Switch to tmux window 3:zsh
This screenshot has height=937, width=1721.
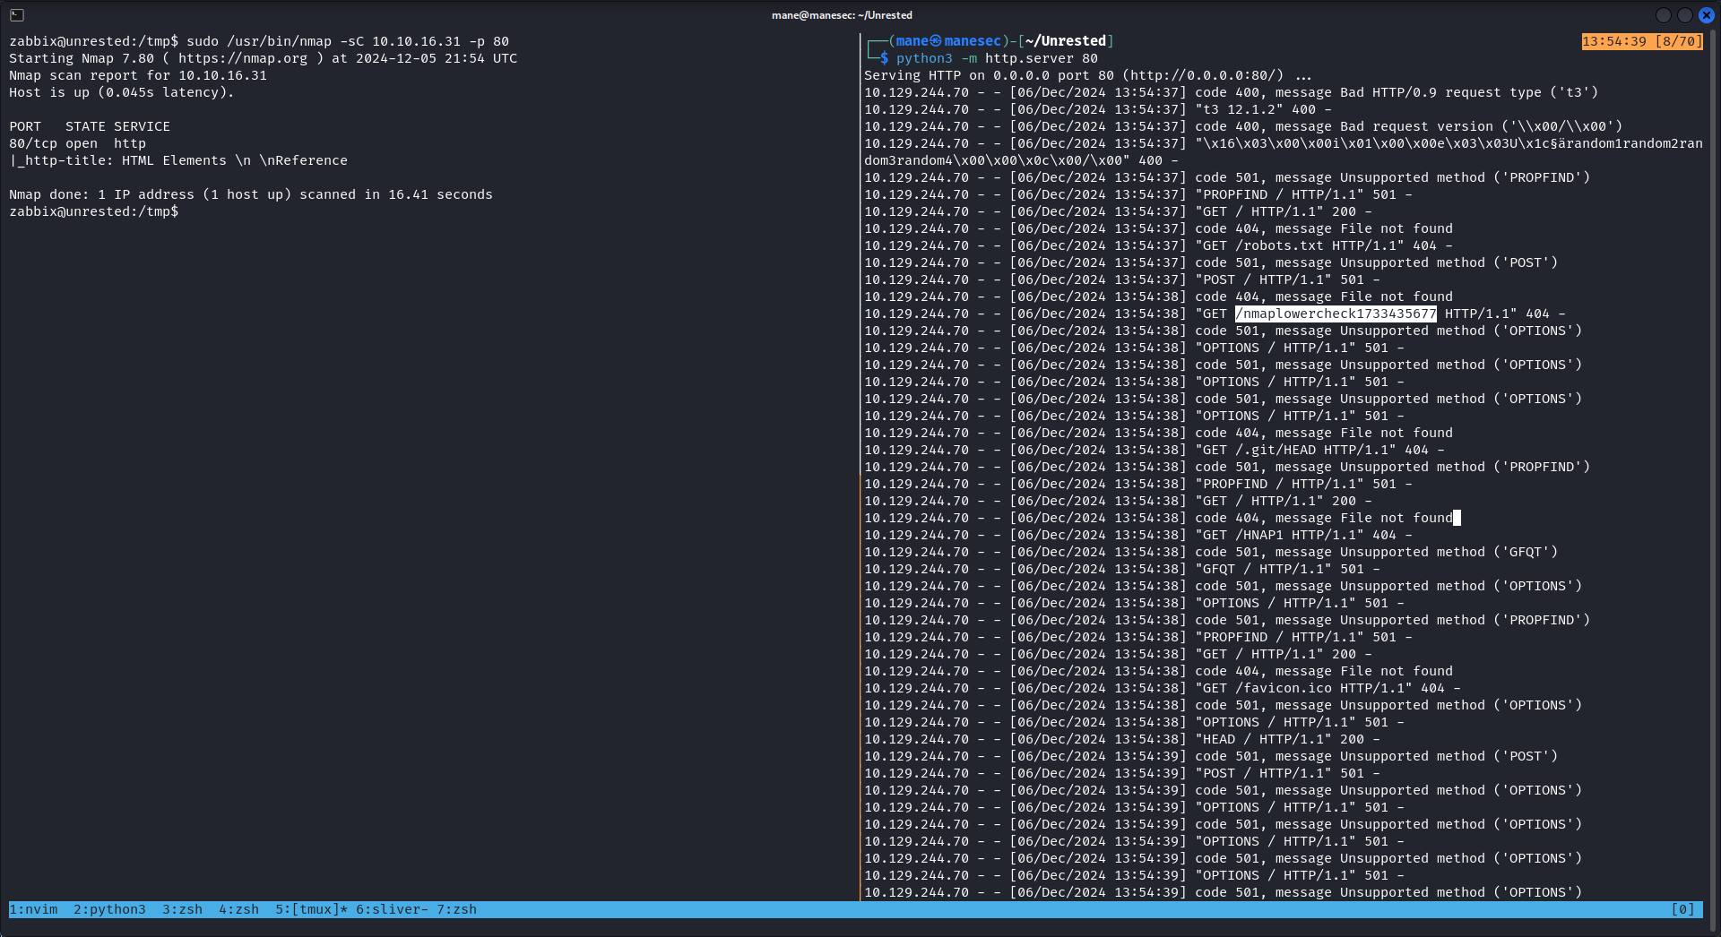[182, 909]
